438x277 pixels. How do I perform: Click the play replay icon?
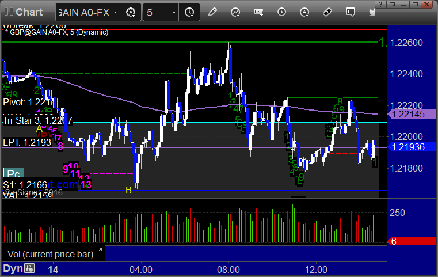tap(281, 12)
